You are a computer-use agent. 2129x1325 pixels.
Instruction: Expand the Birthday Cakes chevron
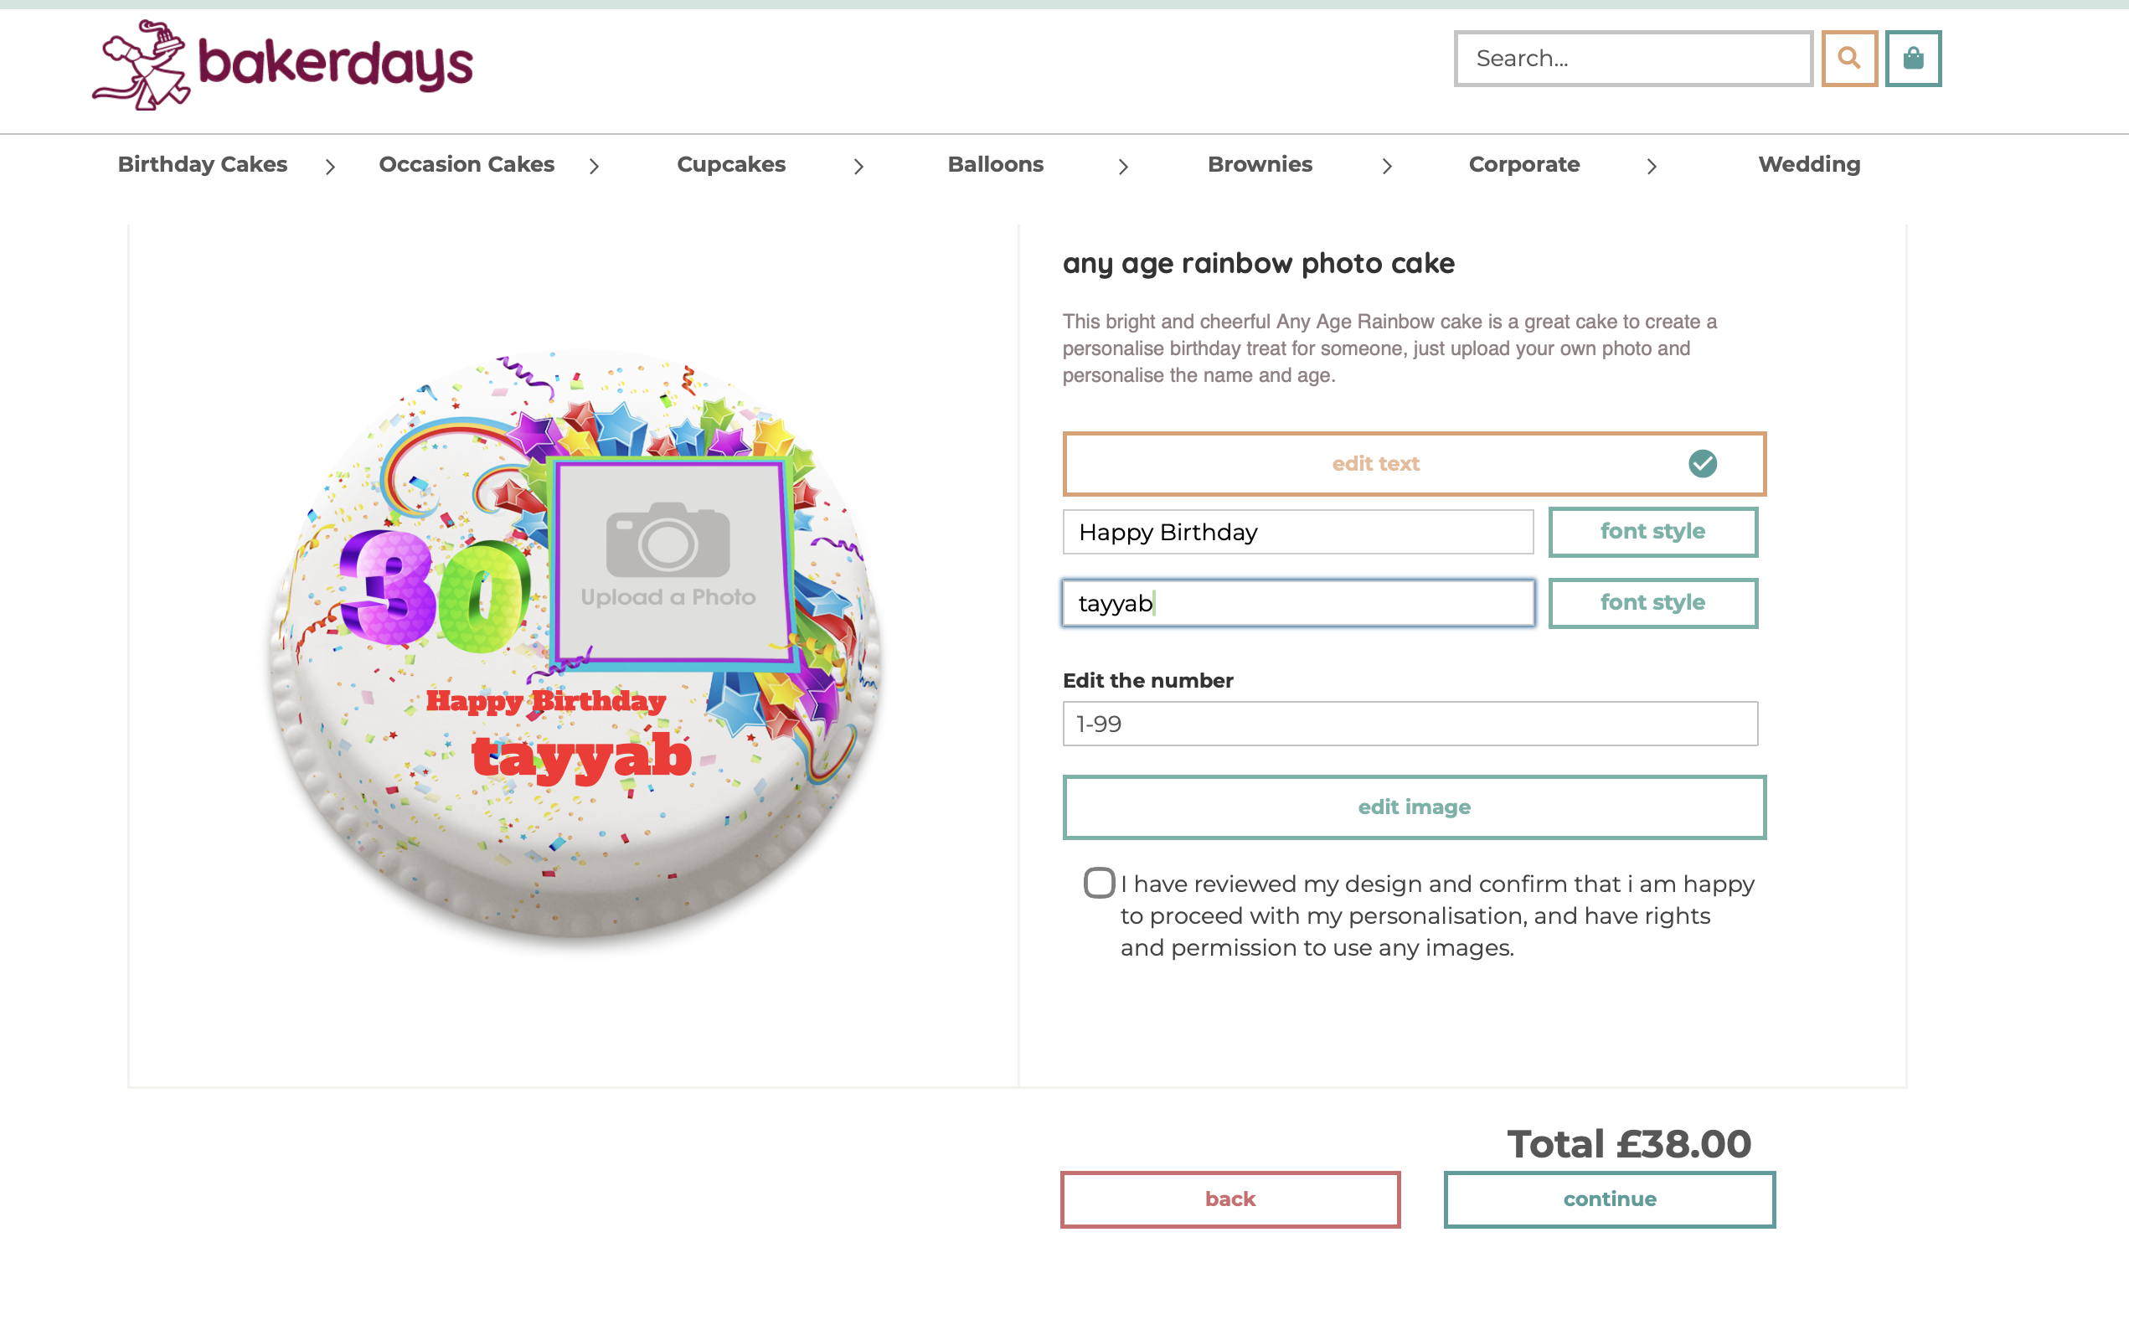pyautogui.click(x=330, y=166)
